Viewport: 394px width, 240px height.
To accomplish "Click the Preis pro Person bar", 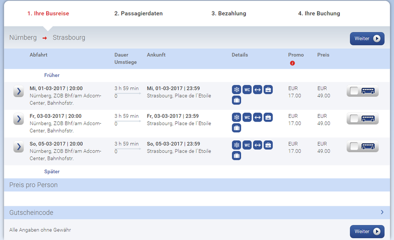I will pyautogui.click(x=197, y=185).
